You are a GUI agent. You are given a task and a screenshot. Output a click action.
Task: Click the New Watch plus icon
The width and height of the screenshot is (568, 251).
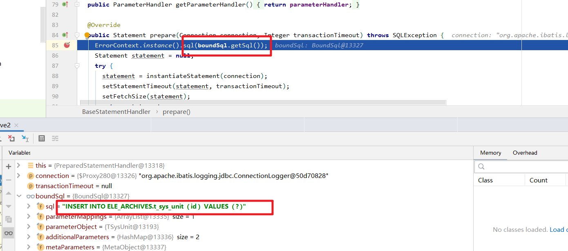click(x=9, y=166)
